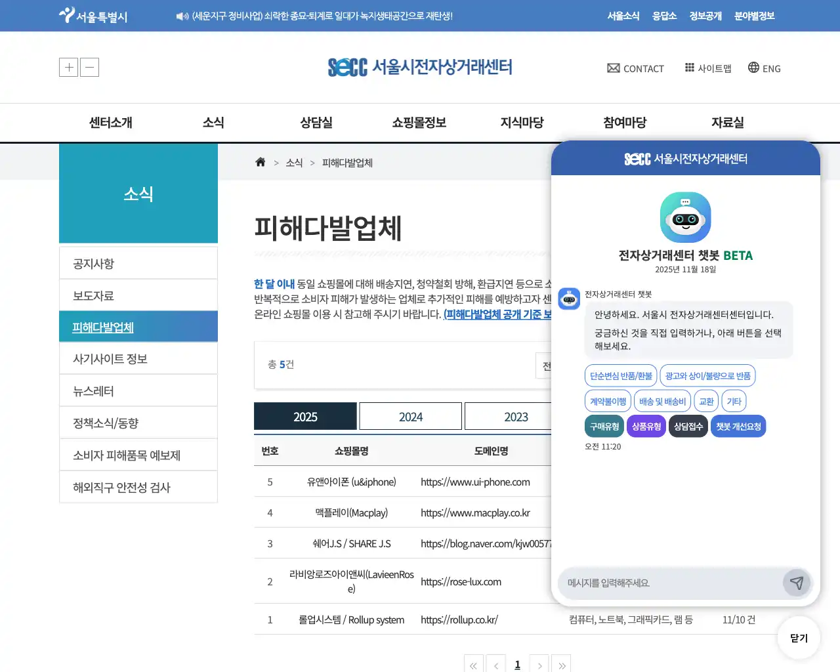The height and width of the screenshot is (672, 840).
Task: Increase font size with the plus icon
Action: point(68,67)
